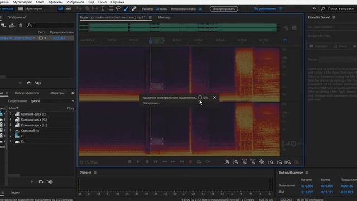Viewport: 357px width, 201px height.
Task: Open the Эффекты menu
Action: click(55, 2)
